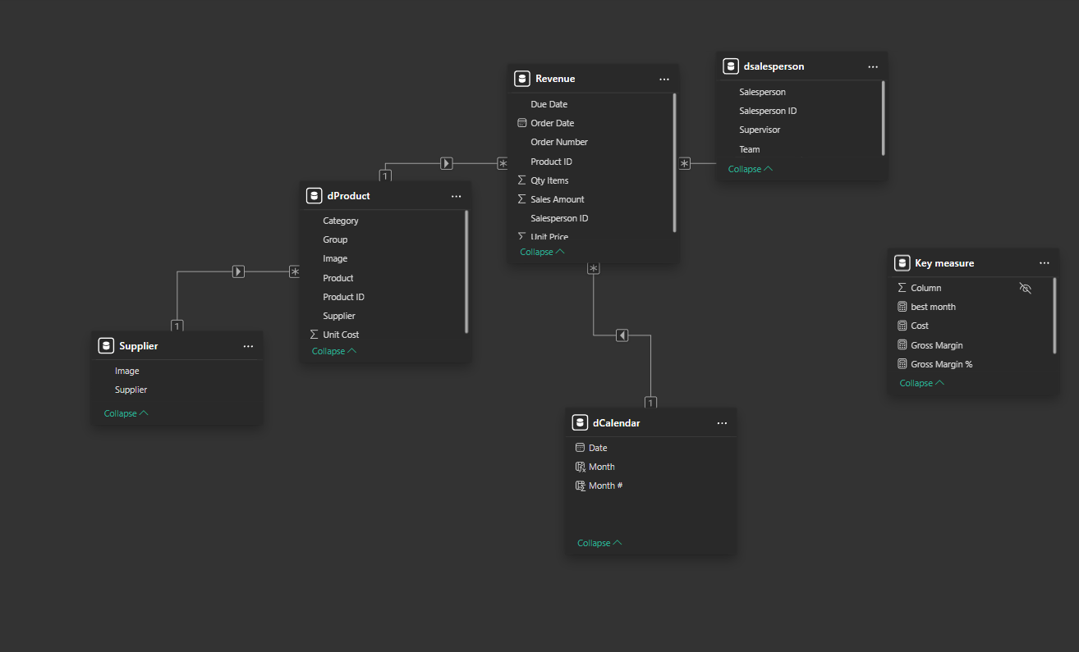Click the calculator icon beside Gross Margin
Viewport: 1079px width, 652px height.
(x=903, y=344)
